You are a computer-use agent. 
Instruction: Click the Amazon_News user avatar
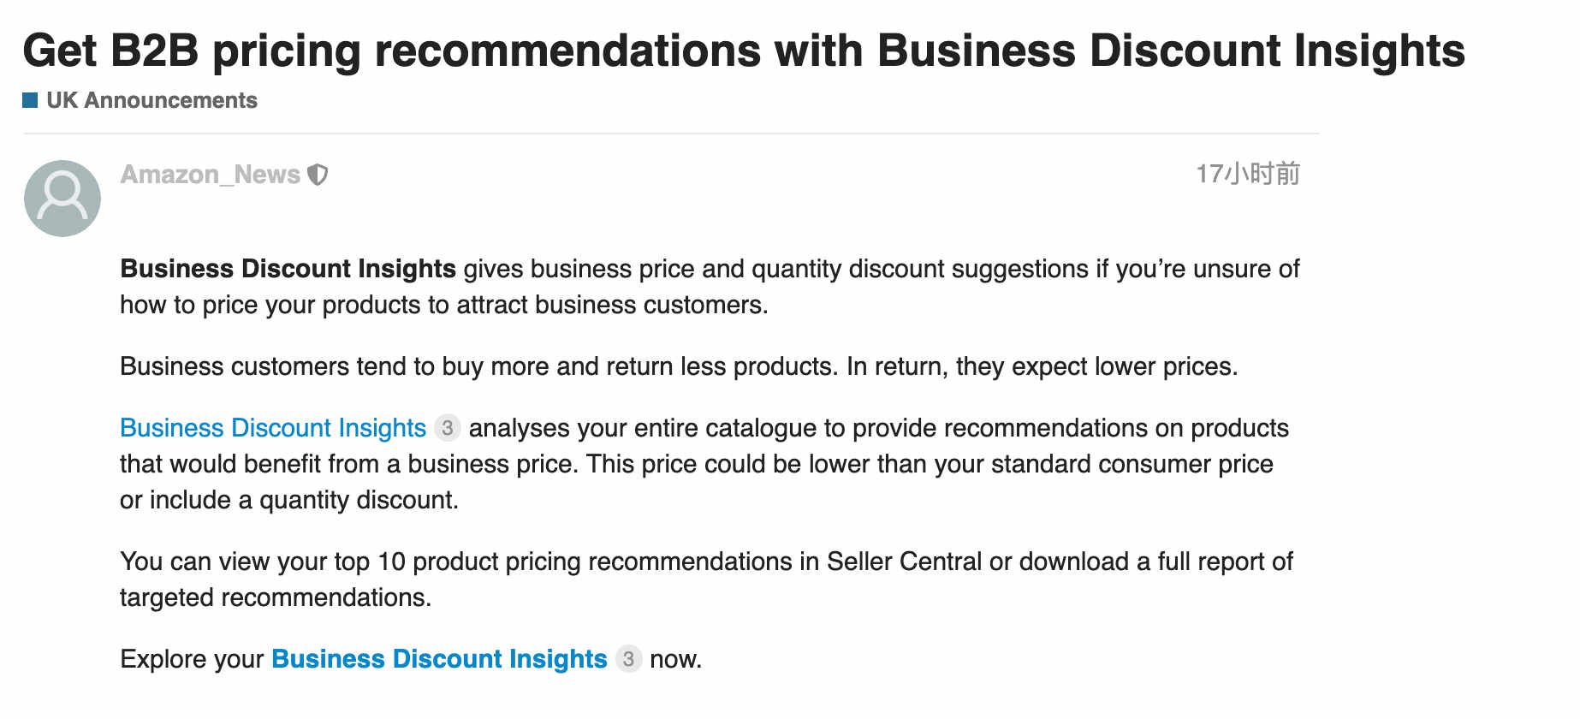point(62,199)
